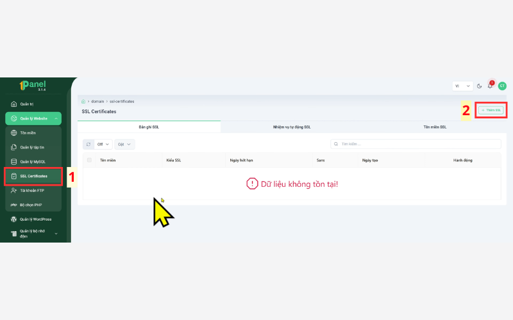The width and height of the screenshot is (513, 320).
Task: Open Tài khoản FTP in the sidebar
Action: tap(33, 190)
